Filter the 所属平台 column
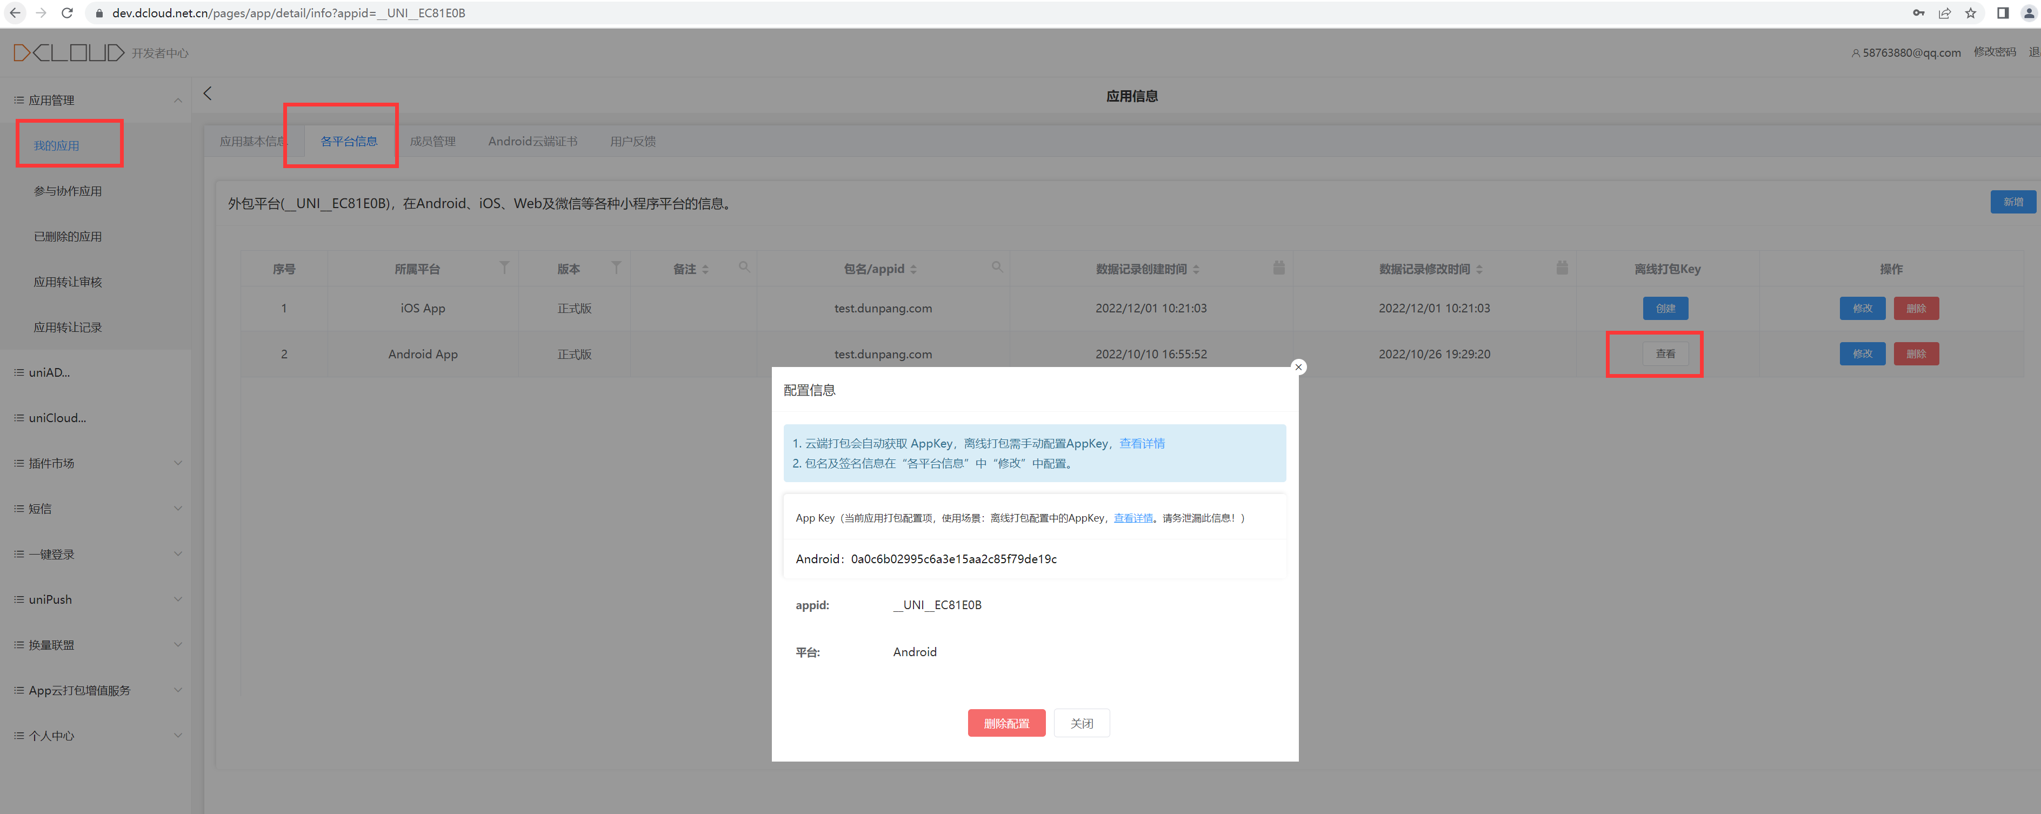2041x814 pixels. click(x=504, y=267)
